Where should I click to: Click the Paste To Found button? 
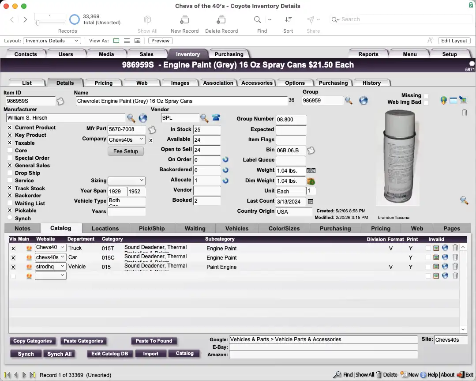pos(154,341)
